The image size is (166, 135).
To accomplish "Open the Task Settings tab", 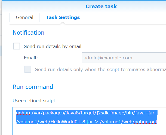I will click(63, 17).
